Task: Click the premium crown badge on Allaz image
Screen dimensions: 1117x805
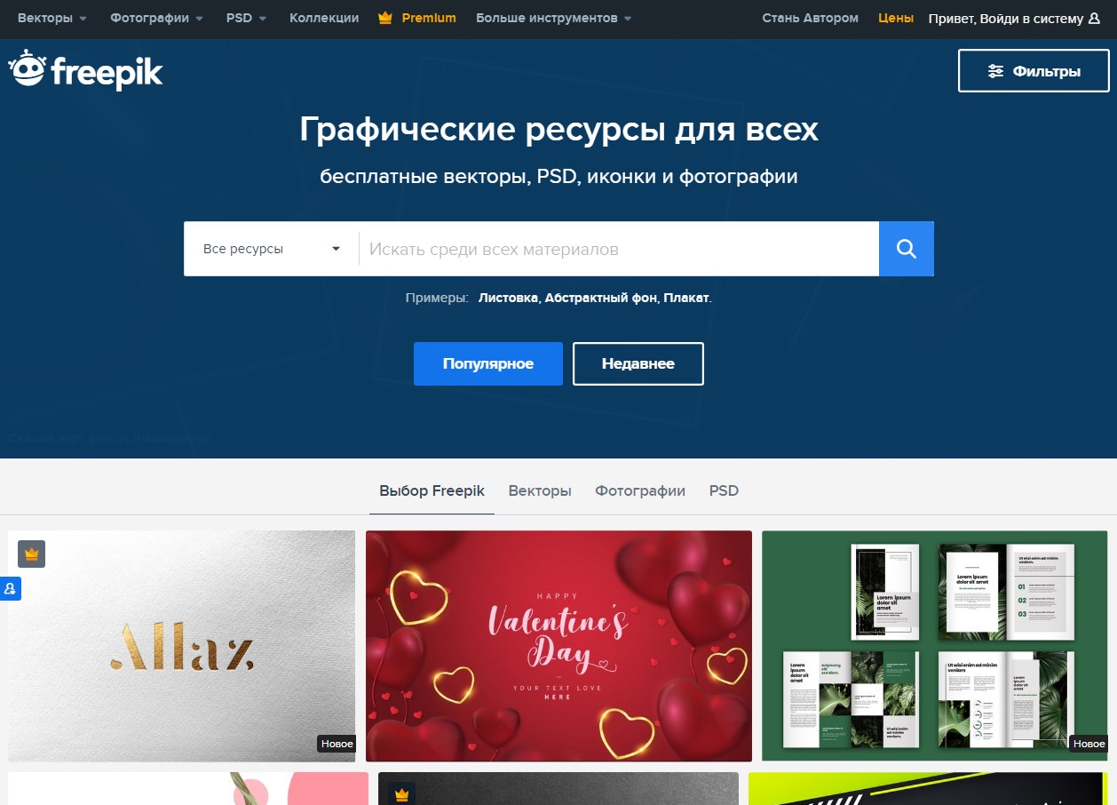Action: [32, 554]
